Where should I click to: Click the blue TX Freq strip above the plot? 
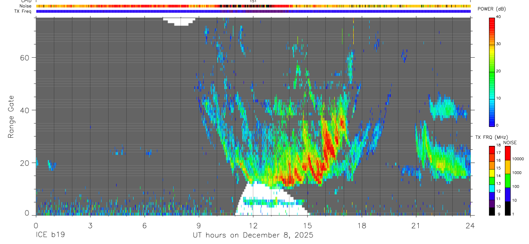click(x=253, y=11)
